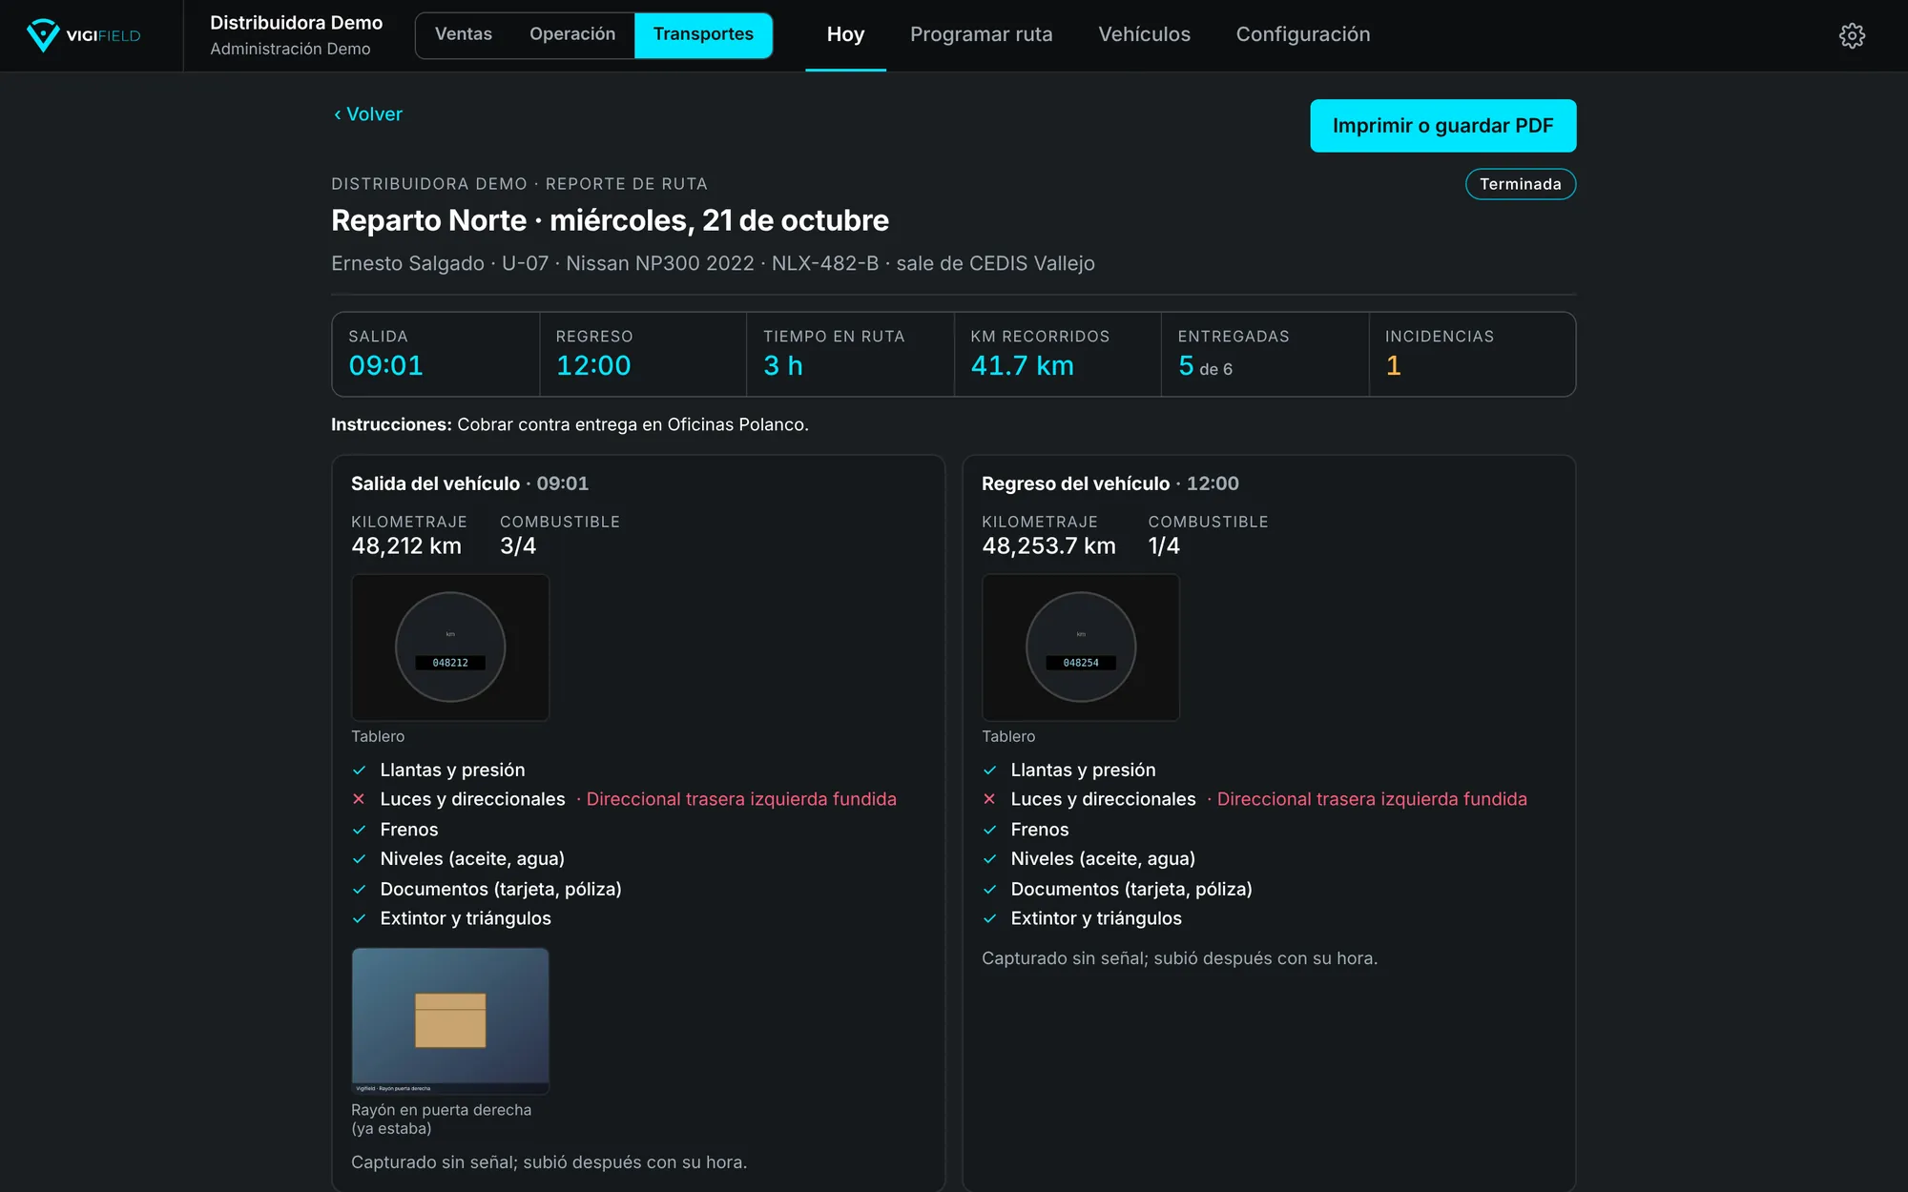Click the 41.7 km recorridos value

tap(1022, 366)
